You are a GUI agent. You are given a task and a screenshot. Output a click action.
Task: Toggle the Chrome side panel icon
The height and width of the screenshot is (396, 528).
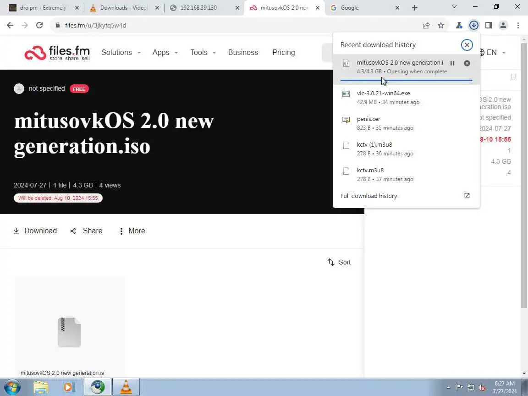coord(488,25)
